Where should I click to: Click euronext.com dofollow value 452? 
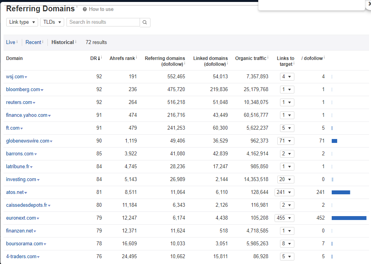pyautogui.click(x=320, y=218)
